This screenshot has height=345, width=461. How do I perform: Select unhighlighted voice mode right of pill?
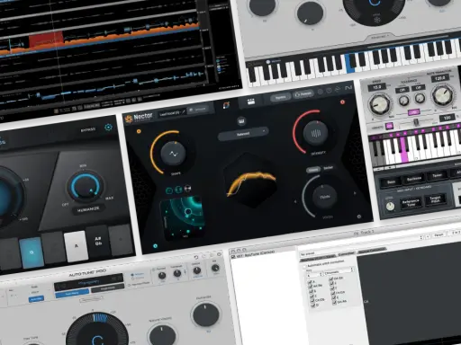(x=328, y=168)
